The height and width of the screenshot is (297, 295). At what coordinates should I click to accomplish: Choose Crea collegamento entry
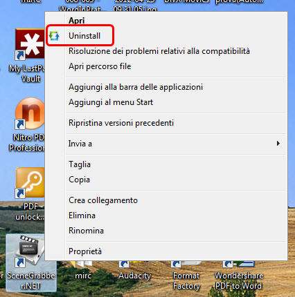103,200
